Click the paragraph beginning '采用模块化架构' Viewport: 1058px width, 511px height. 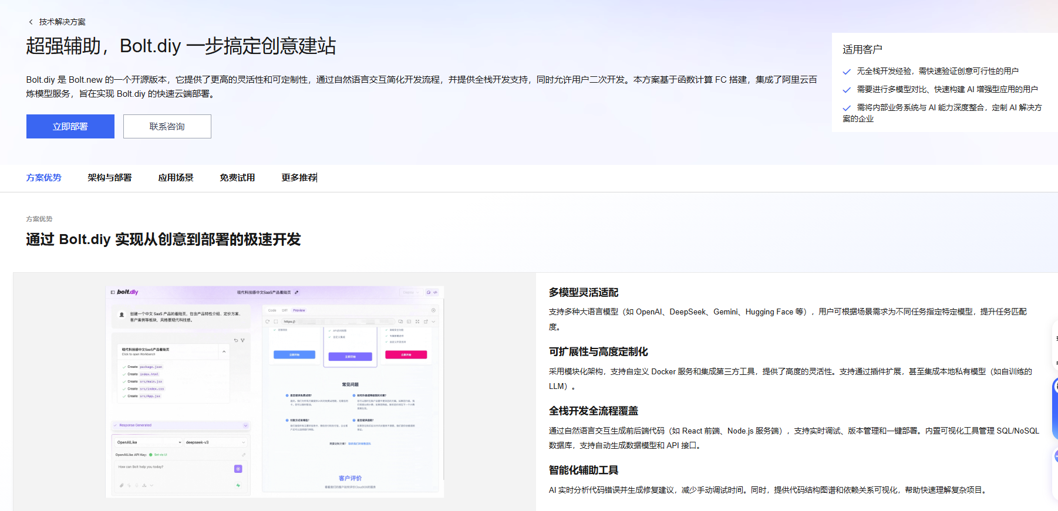pos(790,379)
